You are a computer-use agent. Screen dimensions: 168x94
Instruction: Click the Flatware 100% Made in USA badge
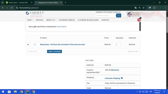click(x=134, y=14)
